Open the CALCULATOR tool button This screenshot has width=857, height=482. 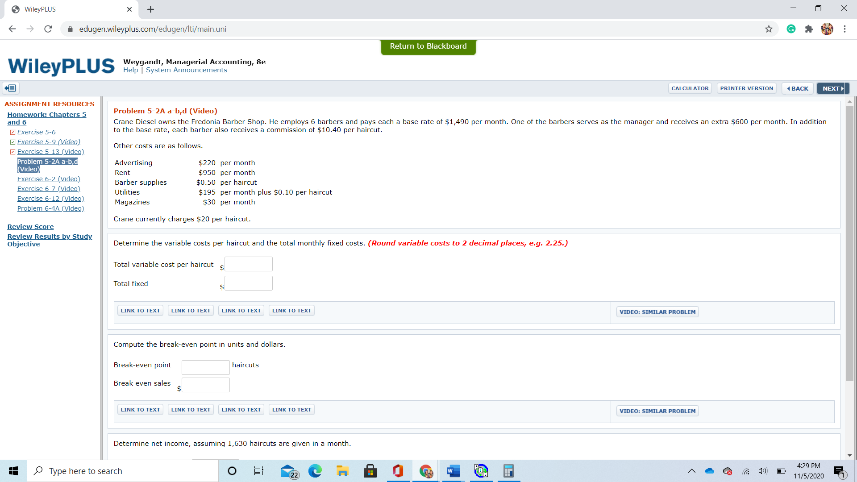pyautogui.click(x=690, y=88)
